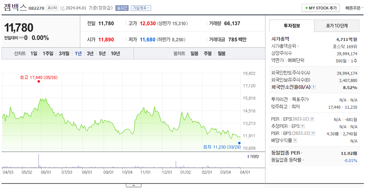Click the 시가총액 value 4,711억원
The height and width of the screenshot is (188, 365).
(x=347, y=39)
